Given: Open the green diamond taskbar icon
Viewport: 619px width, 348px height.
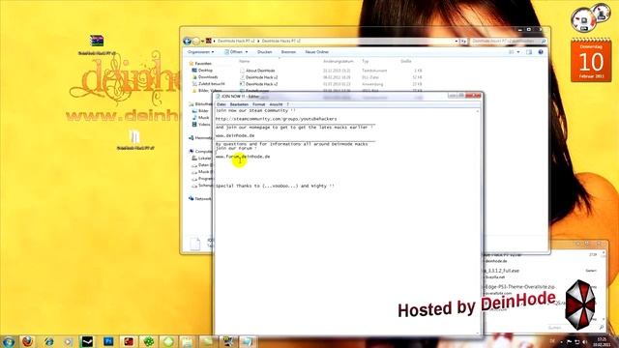Looking at the screenshot, I should click(168, 341).
